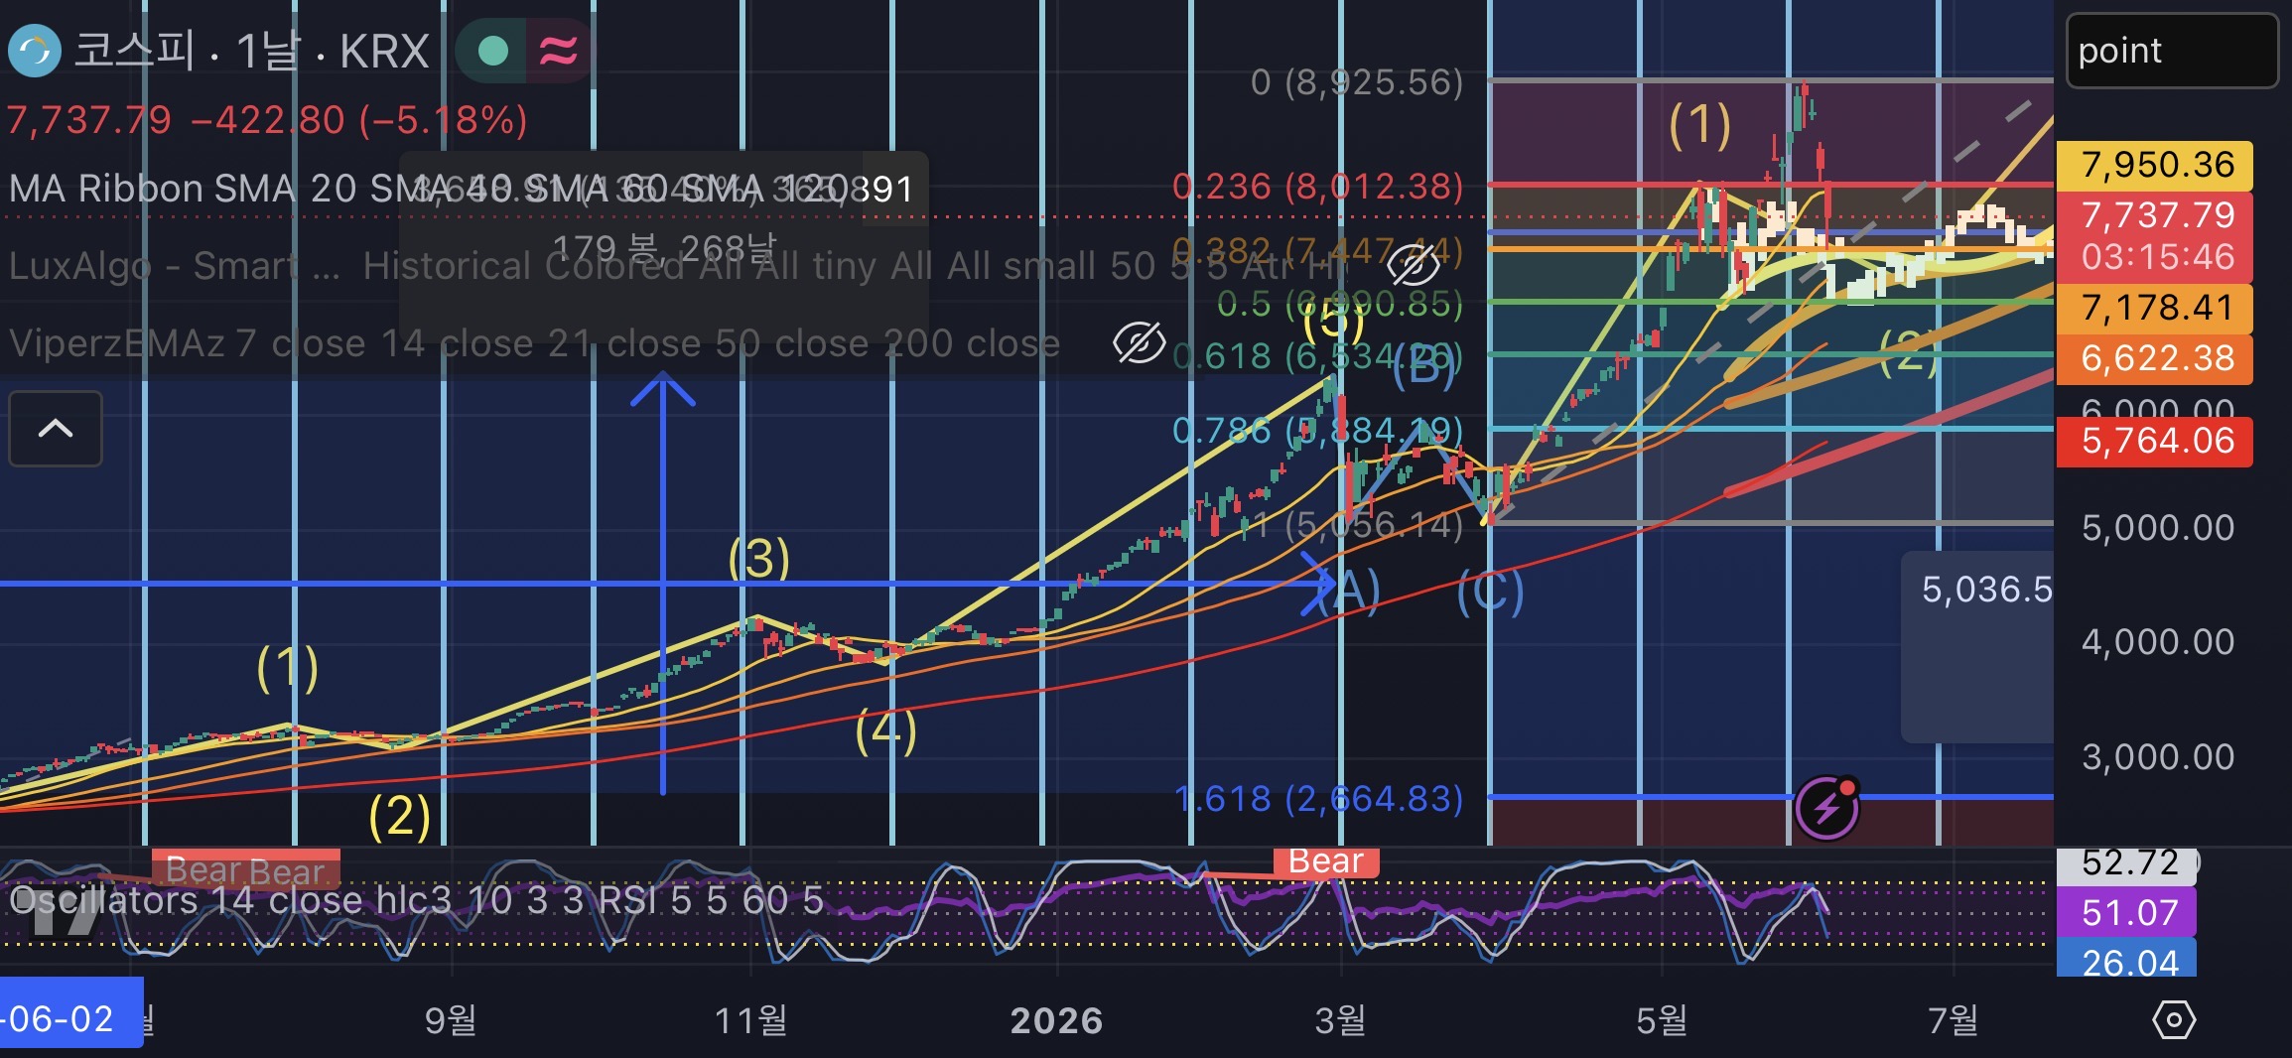Viewport: 2292px width, 1058px height.
Task: Click the 2026 time axis label
Action: [1056, 1020]
